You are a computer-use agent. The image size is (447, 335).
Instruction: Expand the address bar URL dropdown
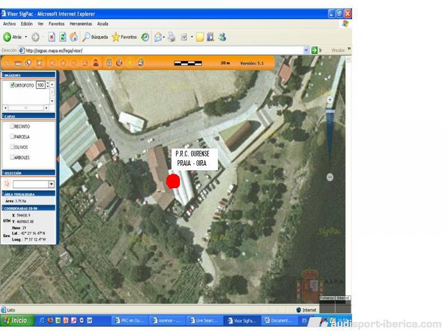tap(306, 50)
